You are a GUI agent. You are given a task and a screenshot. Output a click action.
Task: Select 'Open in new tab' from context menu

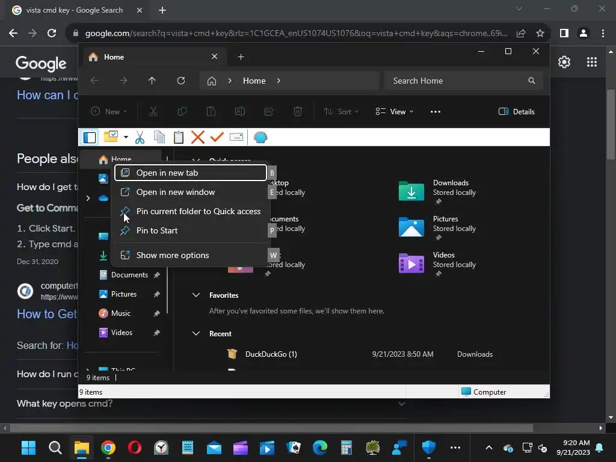coord(191,173)
